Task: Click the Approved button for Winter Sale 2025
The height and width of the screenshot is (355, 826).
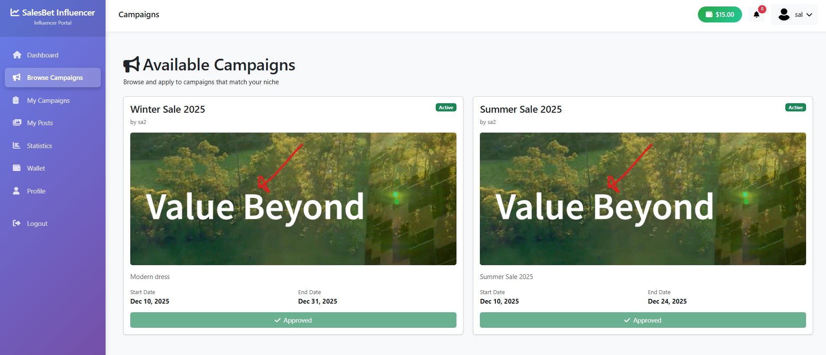Action: (x=293, y=320)
